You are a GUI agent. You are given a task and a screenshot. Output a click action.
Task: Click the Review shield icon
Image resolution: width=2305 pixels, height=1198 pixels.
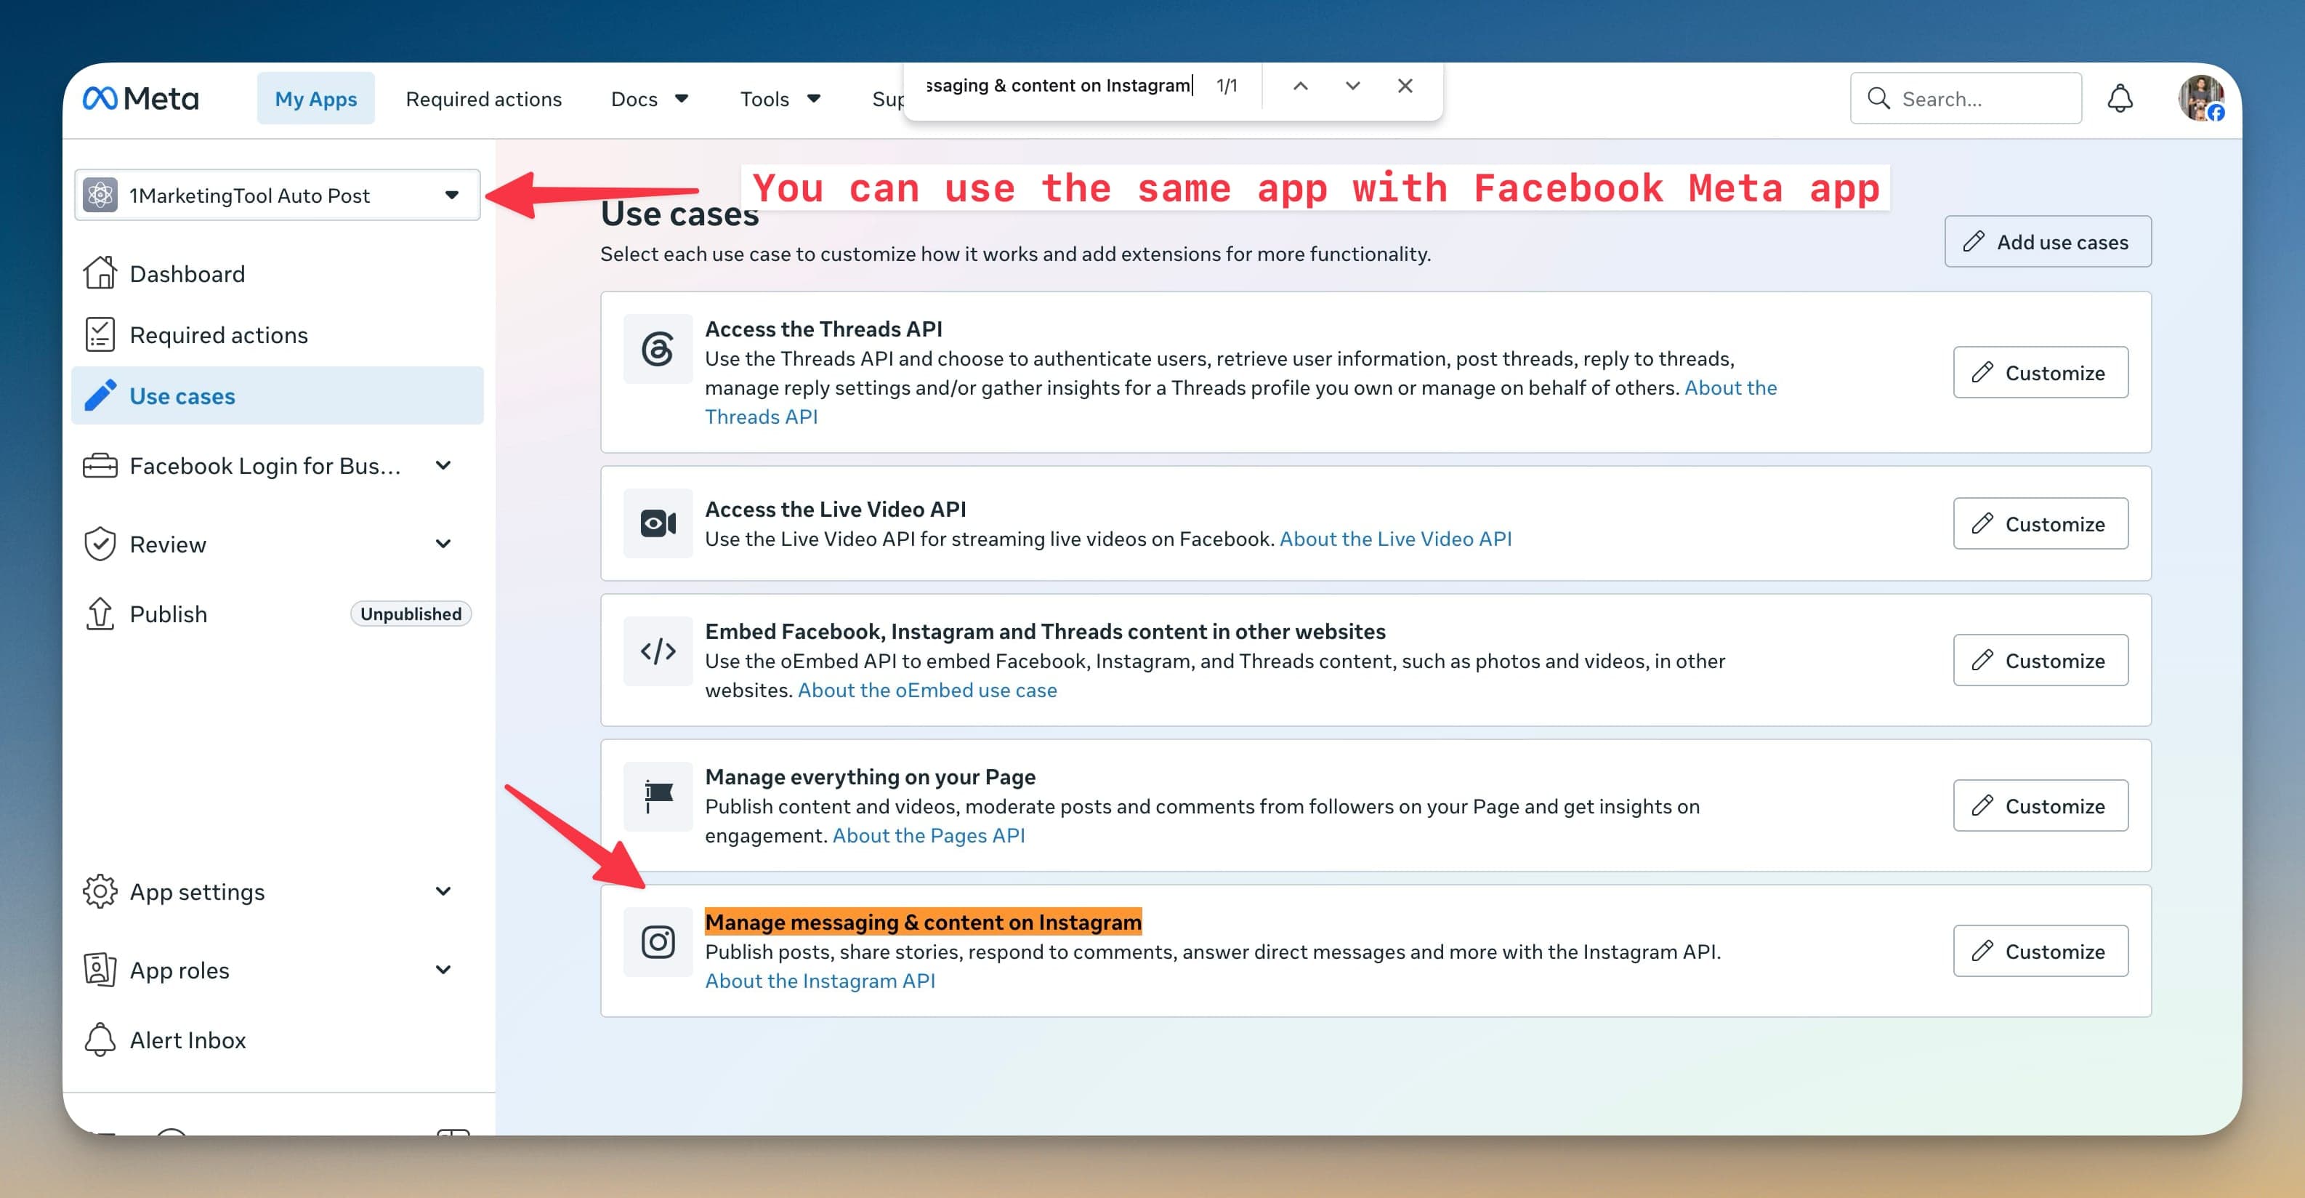100,544
